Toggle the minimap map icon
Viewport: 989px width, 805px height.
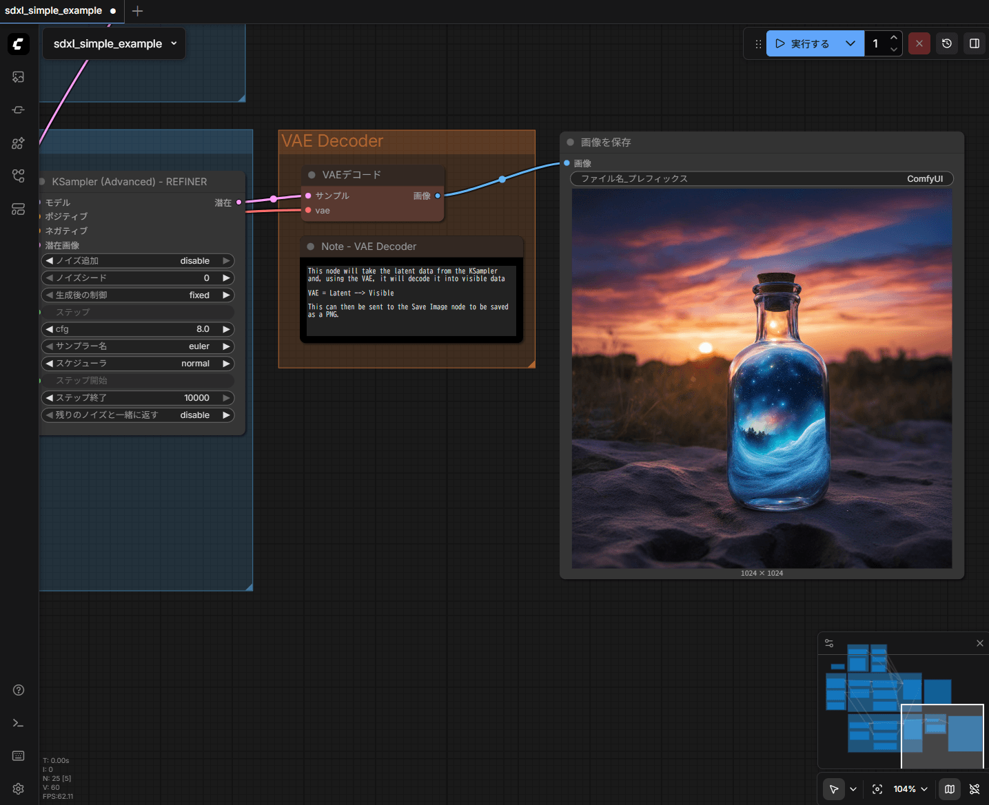950,789
